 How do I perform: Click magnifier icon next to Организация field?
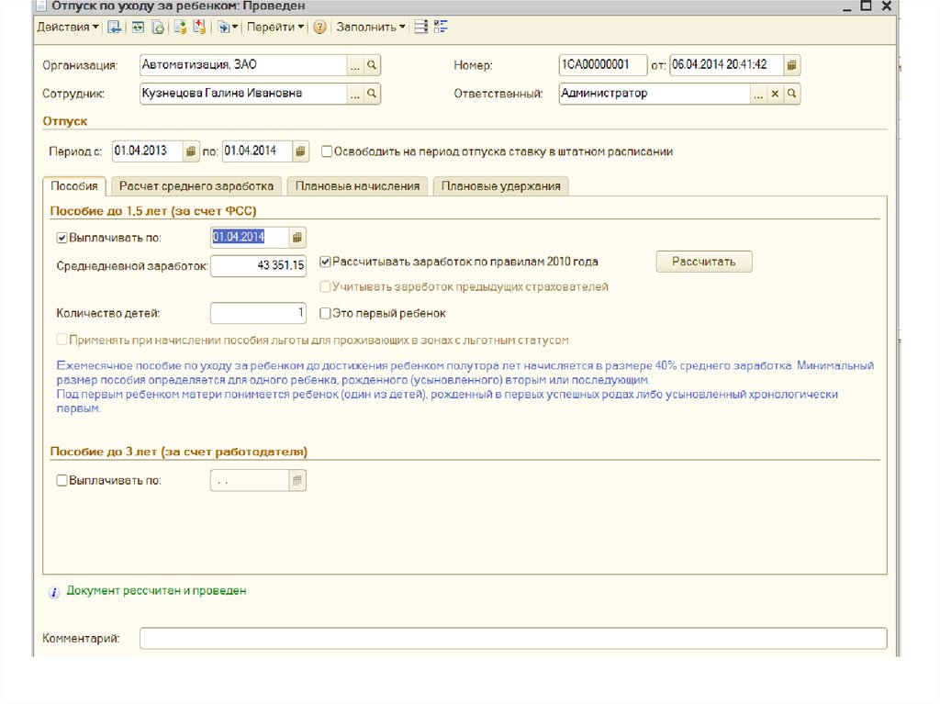point(372,65)
